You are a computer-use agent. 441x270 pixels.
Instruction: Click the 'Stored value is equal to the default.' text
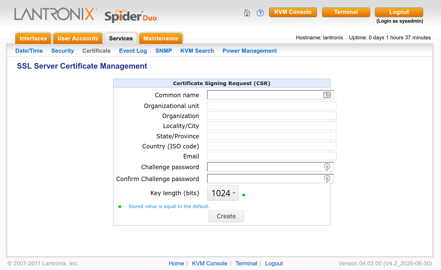(x=169, y=206)
